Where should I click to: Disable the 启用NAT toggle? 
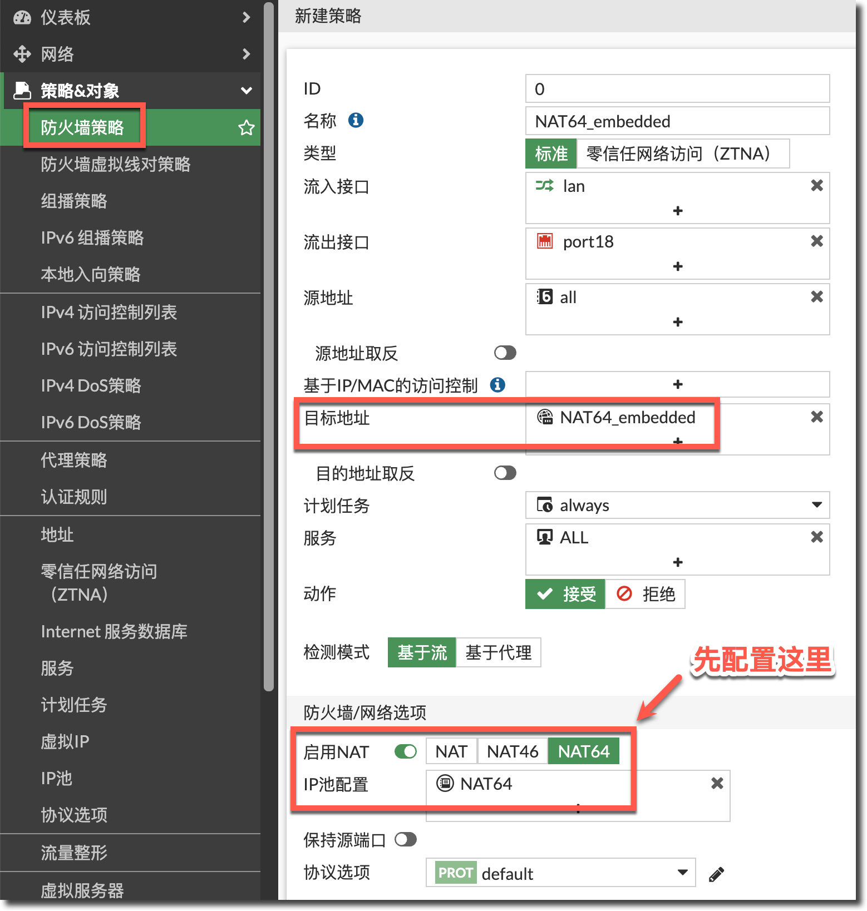(x=405, y=752)
